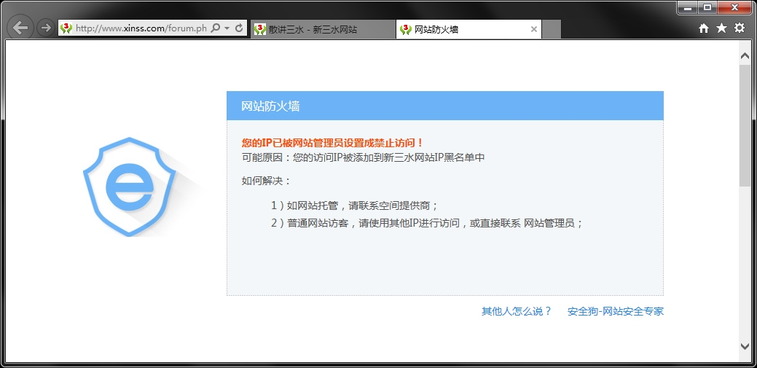Open the Tools gear menu
The image size is (757, 368).
point(740,28)
